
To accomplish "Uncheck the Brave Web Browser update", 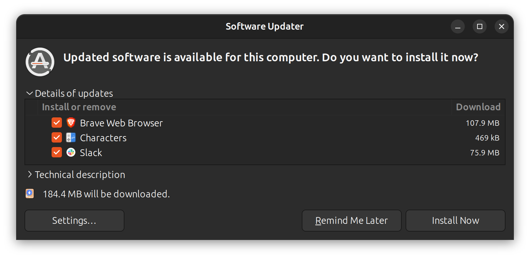I will 56,123.
